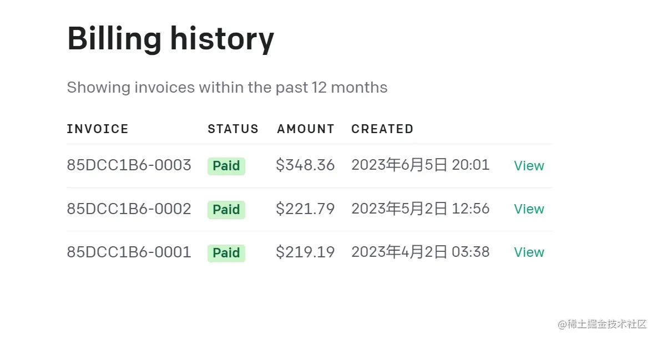Click the STATUS column header

[x=233, y=129]
